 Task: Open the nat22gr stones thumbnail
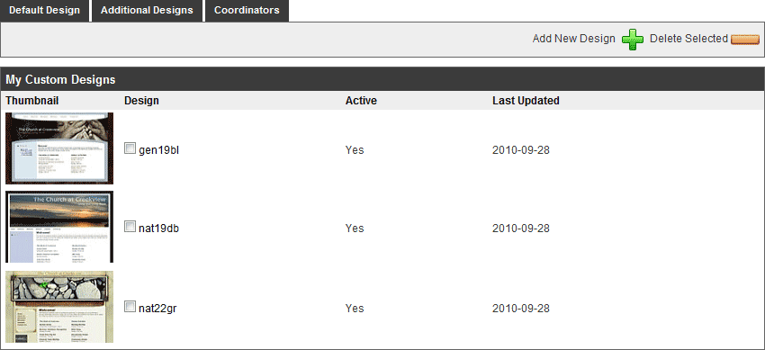tap(59, 307)
